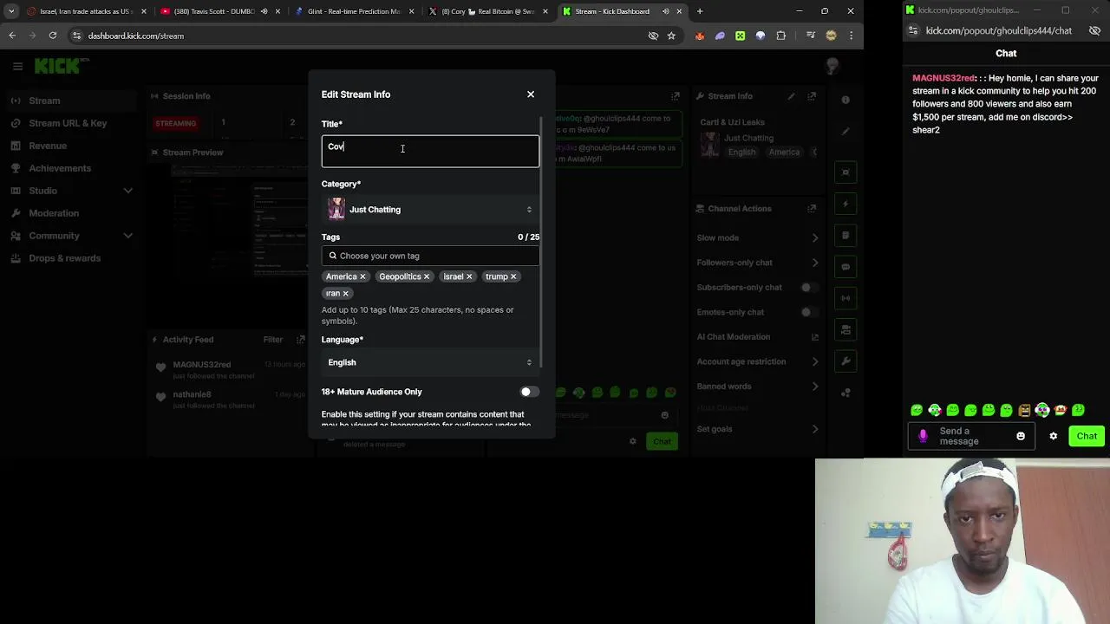Screen dimensions: 1110x624
Task: Close the Edit Stream Info dialog
Action: tap(531, 94)
